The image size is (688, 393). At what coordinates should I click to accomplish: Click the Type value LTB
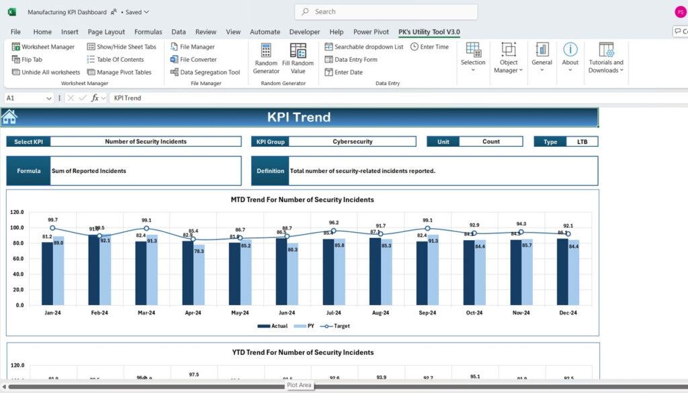[582, 142]
